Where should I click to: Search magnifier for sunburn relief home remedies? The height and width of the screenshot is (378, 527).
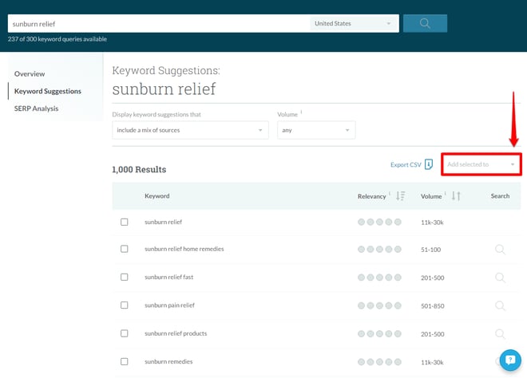500,250
